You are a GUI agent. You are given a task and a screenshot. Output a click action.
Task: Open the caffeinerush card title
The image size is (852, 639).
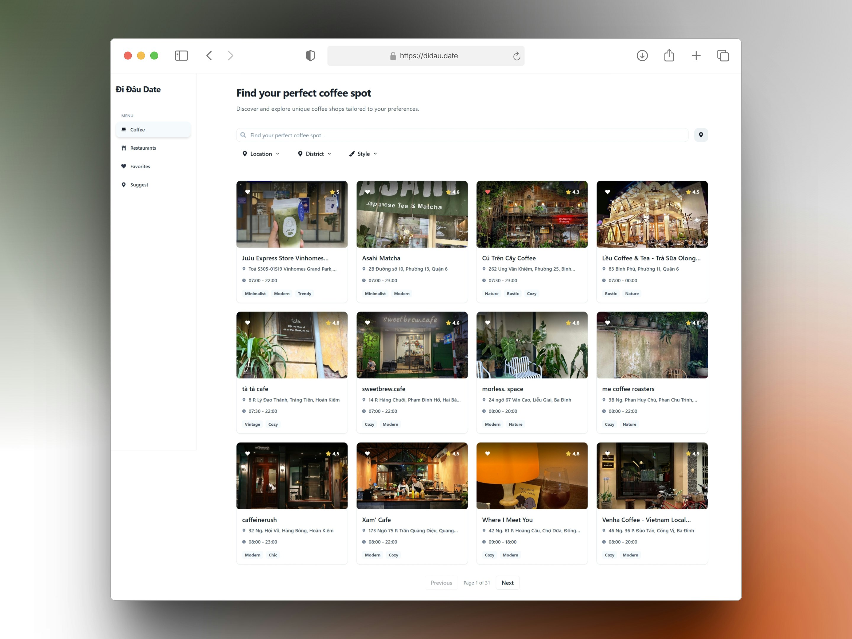click(x=259, y=519)
